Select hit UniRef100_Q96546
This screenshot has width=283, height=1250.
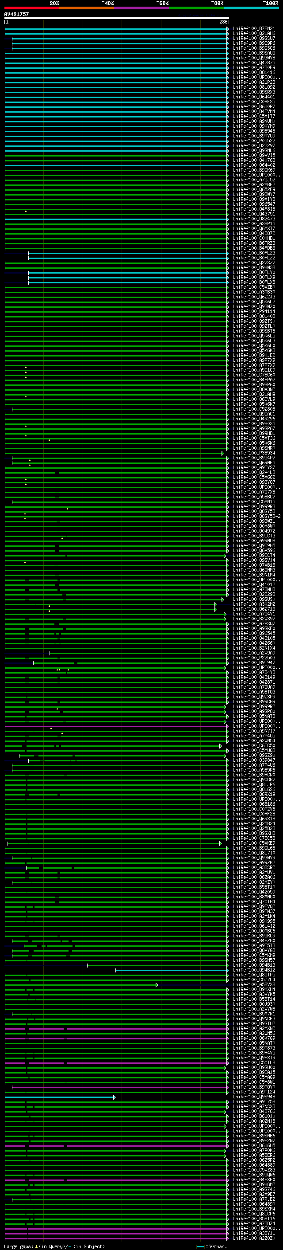click(x=253, y=131)
